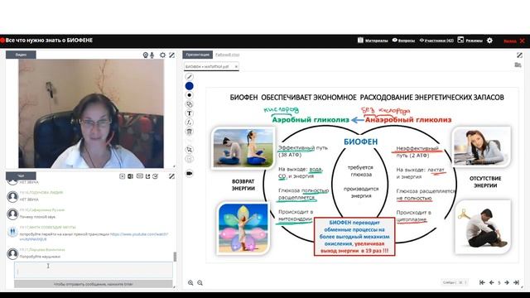Switch to the Презентация tab
This screenshot has width=530, height=298.
(x=198, y=55)
